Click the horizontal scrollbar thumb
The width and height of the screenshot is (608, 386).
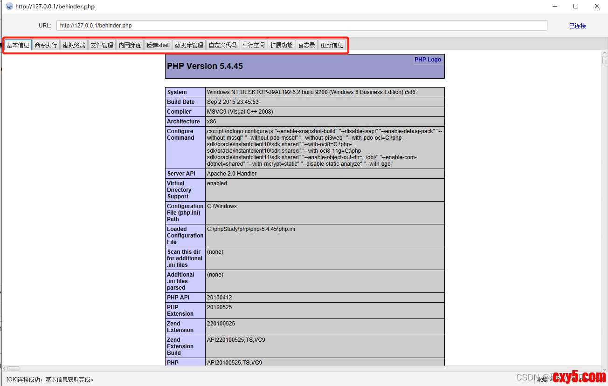[13, 369]
